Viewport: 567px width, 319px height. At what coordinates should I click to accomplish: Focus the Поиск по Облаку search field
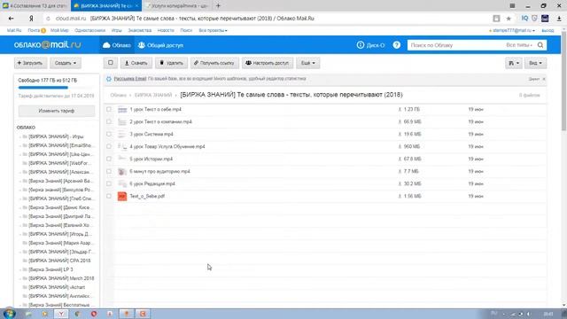(x=455, y=45)
